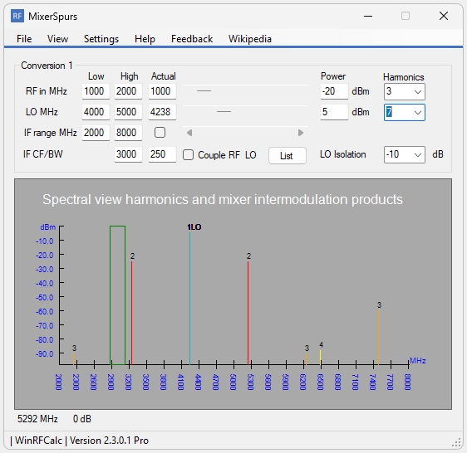467x453 pixels.
Task: Open the View menu
Action: pyautogui.click(x=57, y=39)
